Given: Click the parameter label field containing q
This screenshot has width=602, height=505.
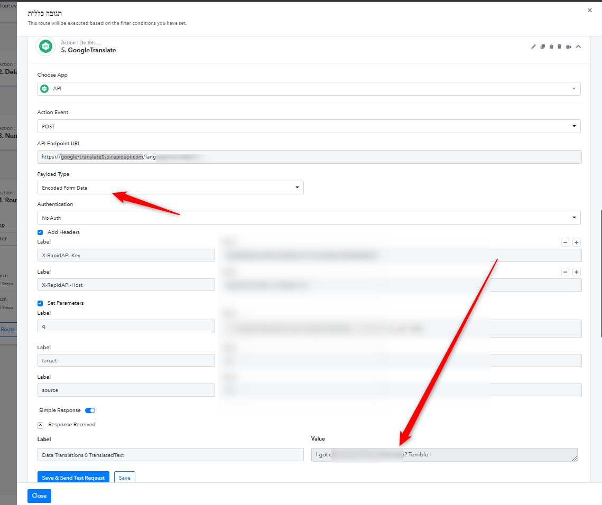Looking at the screenshot, I should pos(126,326).
